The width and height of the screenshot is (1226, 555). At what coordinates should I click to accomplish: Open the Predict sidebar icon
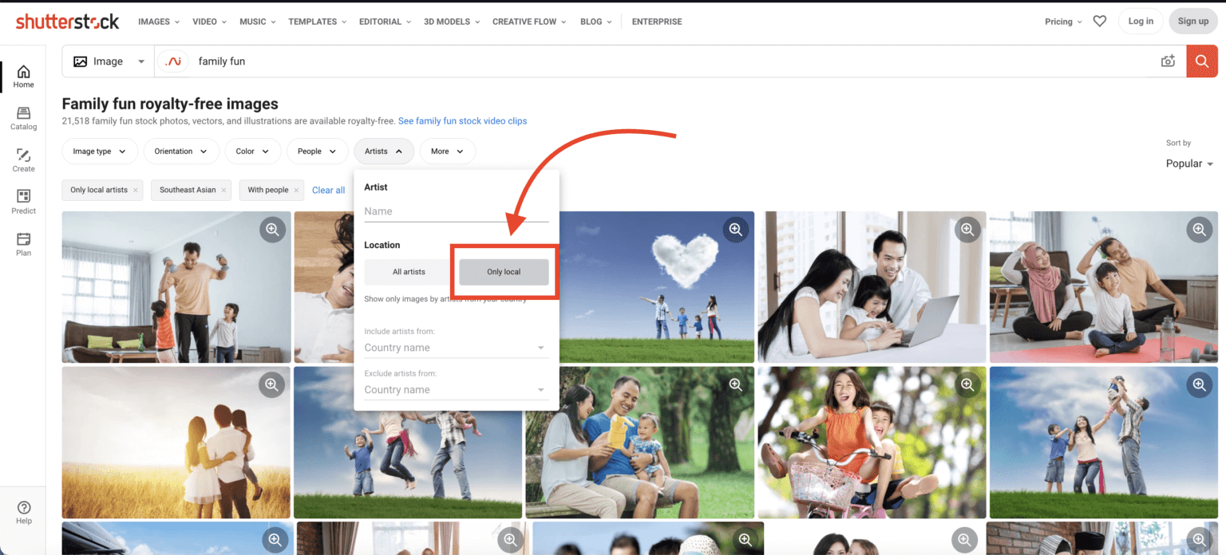coord(23,202)
